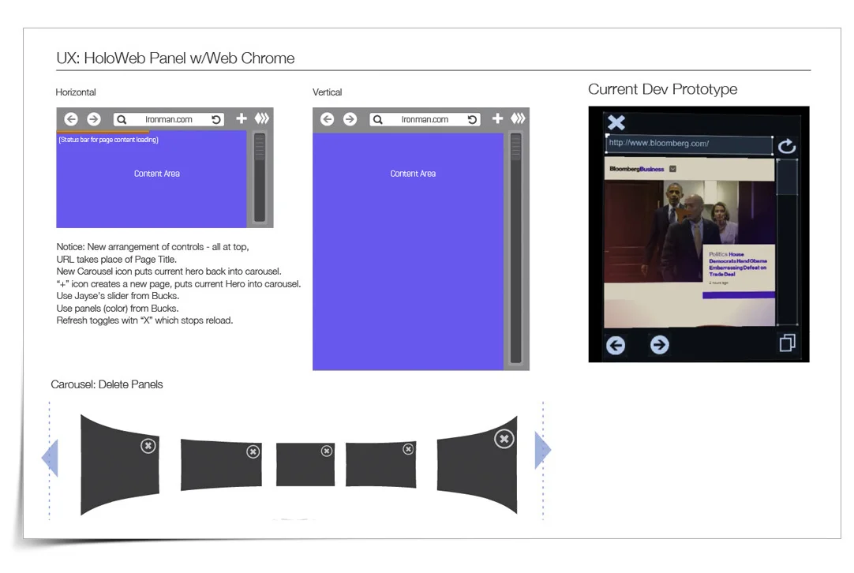854x573 pixels.
Task: Click "Use Jayse's slider from Bucks." note
Action: coord(118,296)
